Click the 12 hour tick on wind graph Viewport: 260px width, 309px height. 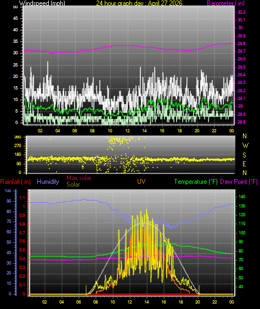(127, 131)
